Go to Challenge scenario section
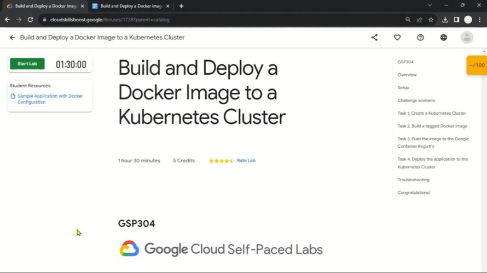The image size is (487, 273). (416, 100)
